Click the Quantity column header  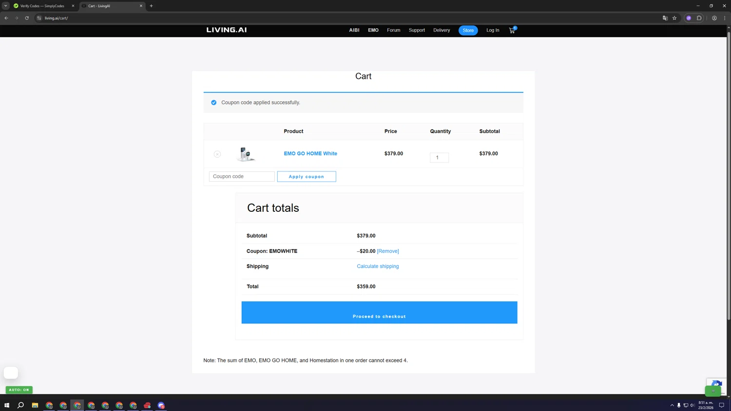[441, 131]
